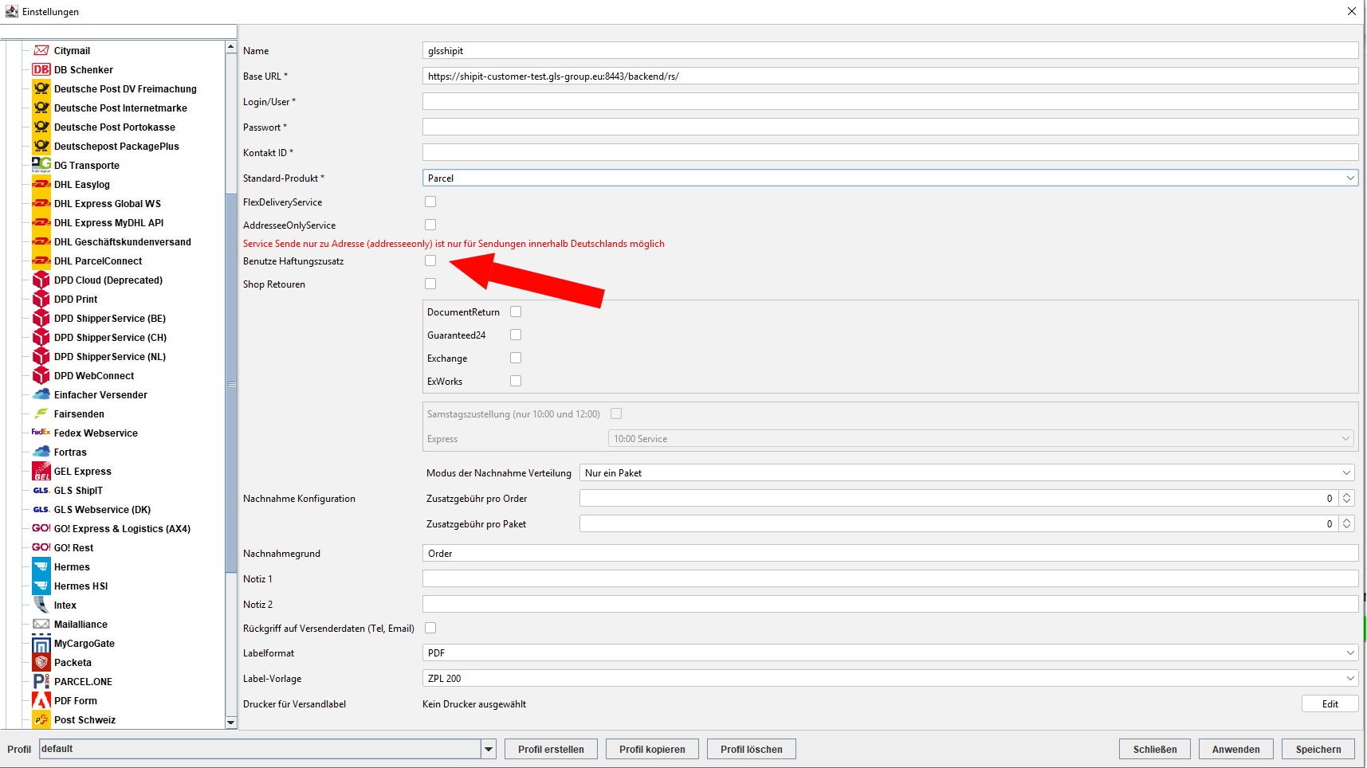Toggle the ExWorks checkbox

point(516,381)
